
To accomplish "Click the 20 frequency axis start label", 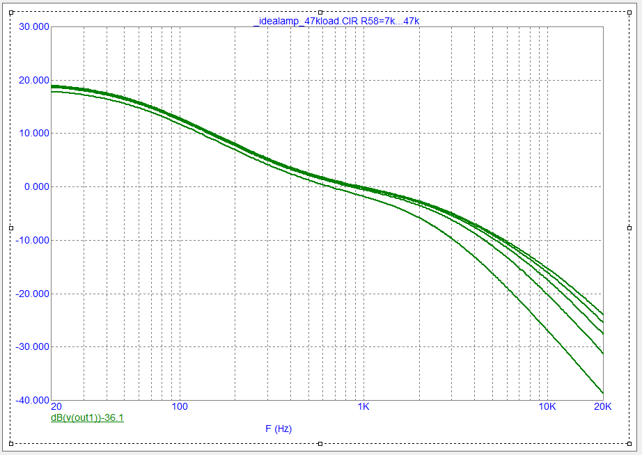I will 56,406.
